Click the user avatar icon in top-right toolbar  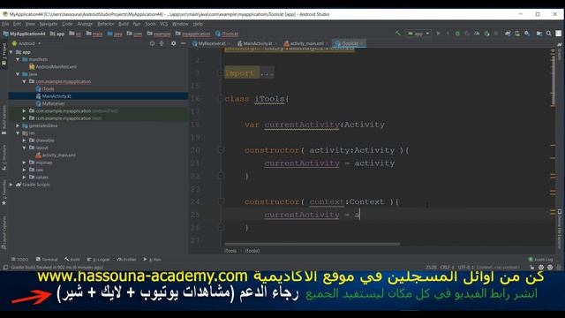(x=558, y=34)
